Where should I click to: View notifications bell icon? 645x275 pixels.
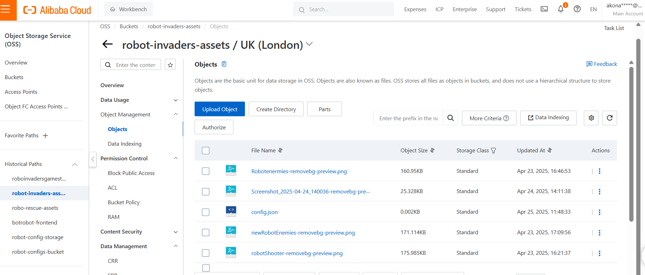point(561,9)
